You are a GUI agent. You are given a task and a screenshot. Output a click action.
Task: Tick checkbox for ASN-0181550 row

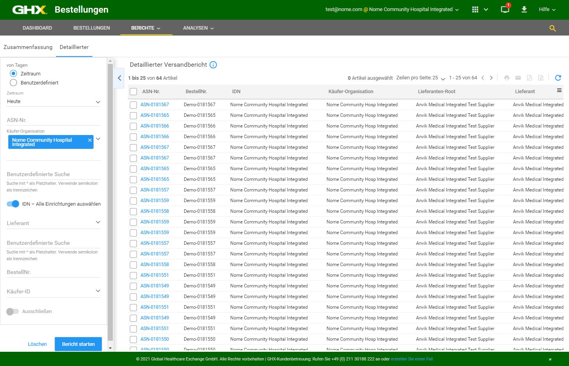133,339
